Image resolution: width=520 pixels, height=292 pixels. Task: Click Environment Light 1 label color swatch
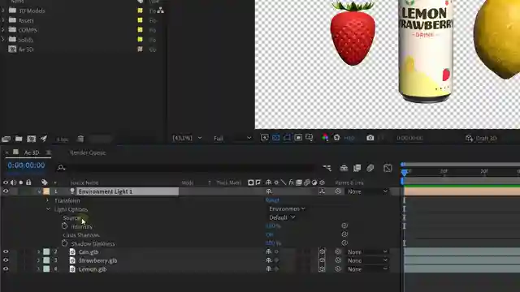[x=46, y=191]
